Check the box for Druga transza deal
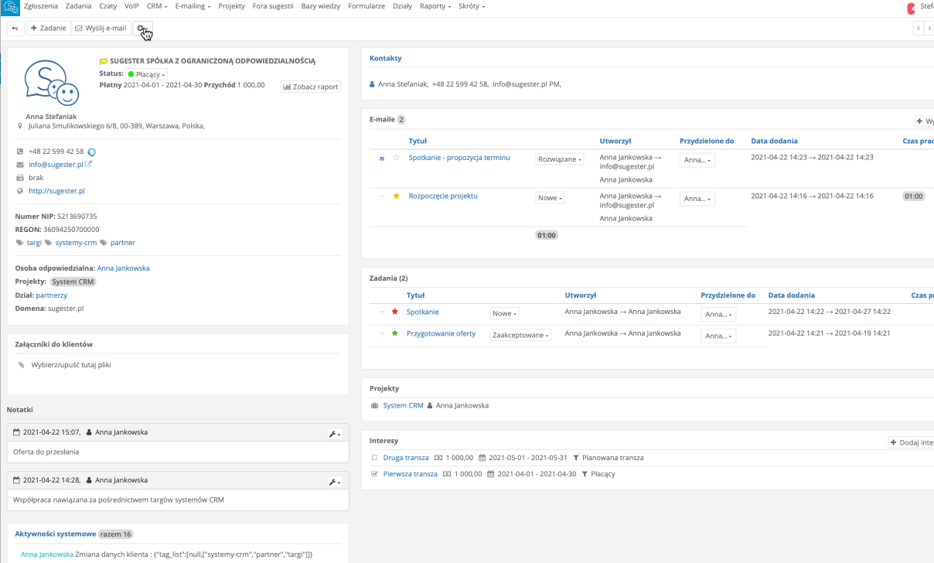934x563 pixels. (x=375, y=457)
